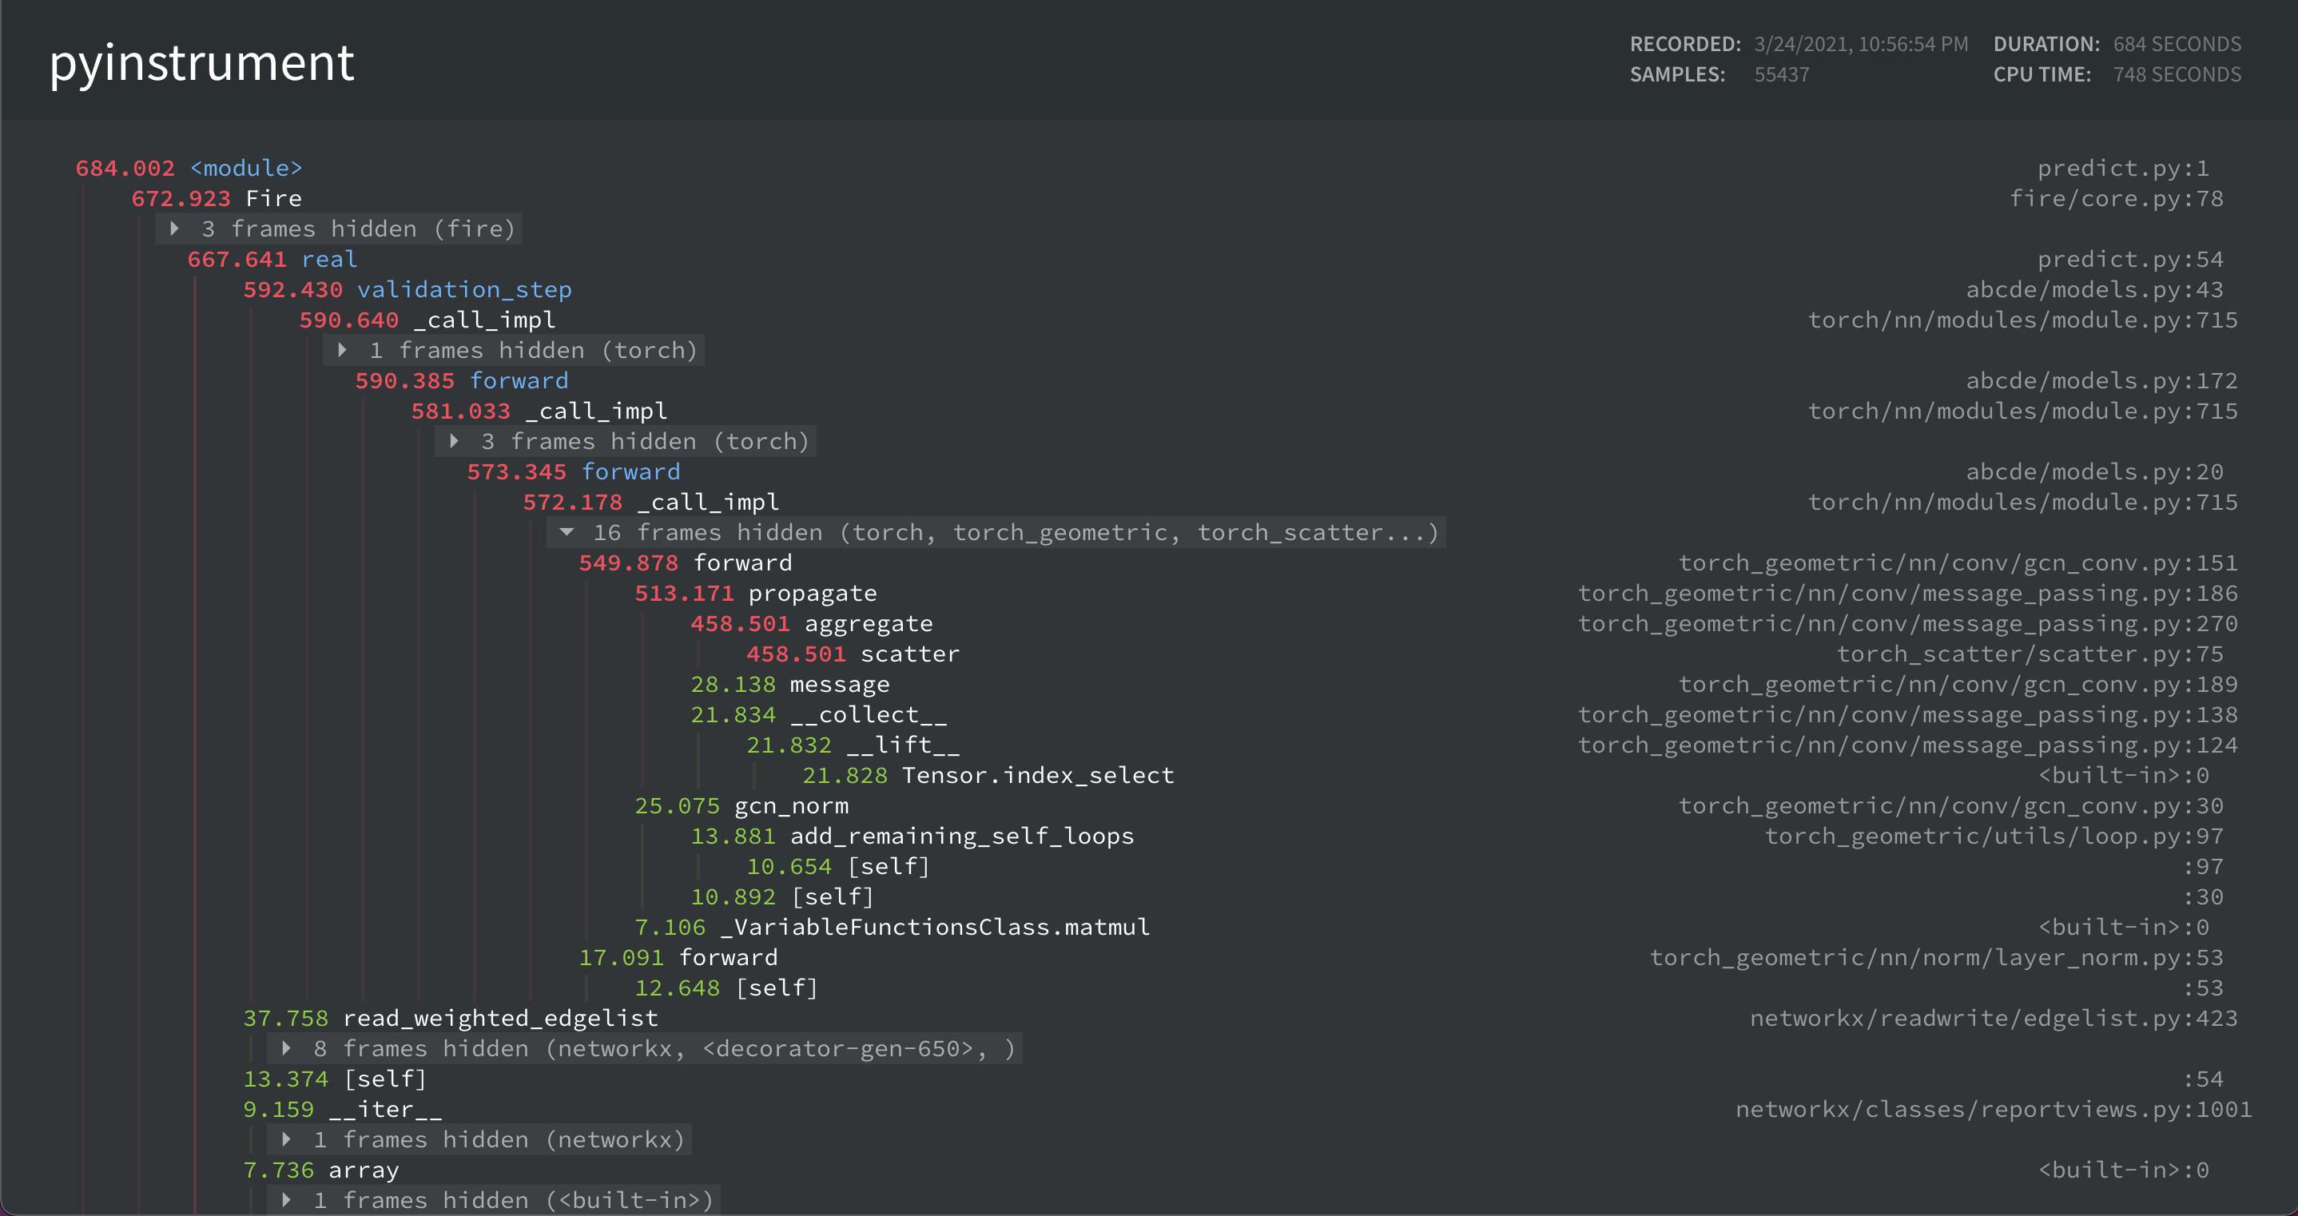
Task: Collapse the <module> root frame
Action: tap(245, 168)
